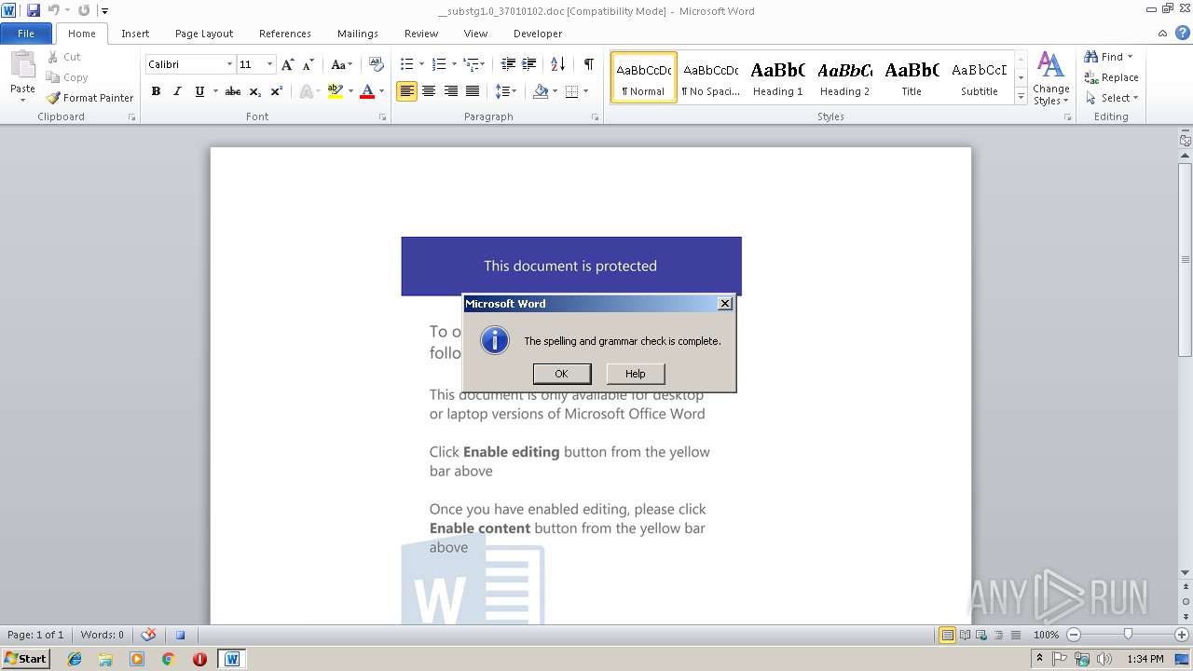Image resolution: width=1193 pixels, height=671 pixels.
Task: Open the font size dropdown
Action: click(x=270, y=64)
